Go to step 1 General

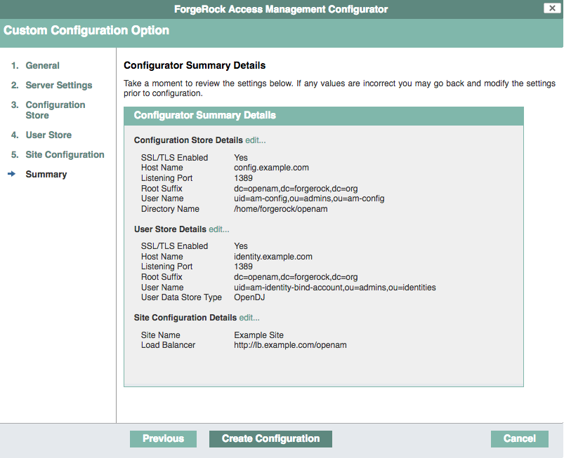[42, 66]
